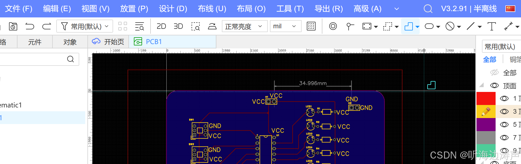
Task: Open the 高级 (A) menu
Action: pos(367,9)
